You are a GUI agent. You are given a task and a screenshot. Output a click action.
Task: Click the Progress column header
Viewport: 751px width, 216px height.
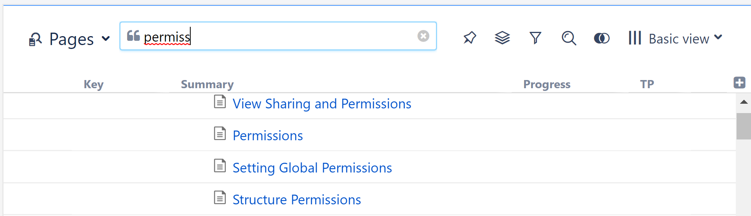coord(547,84)
